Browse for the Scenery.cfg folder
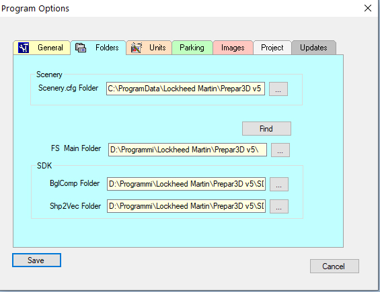380x292 pixels. (x=278, y=89)
